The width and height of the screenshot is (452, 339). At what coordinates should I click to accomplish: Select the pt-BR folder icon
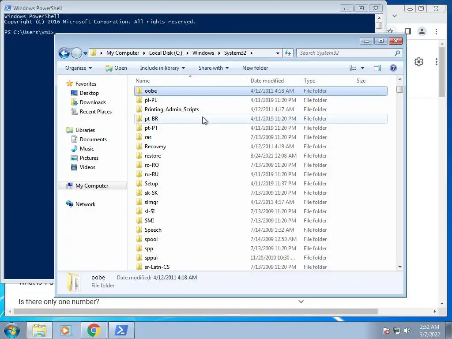pos(139,118)
